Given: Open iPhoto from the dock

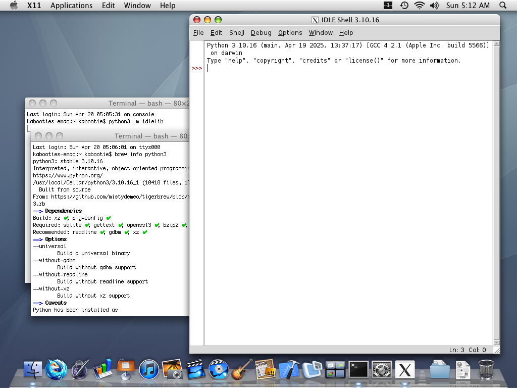Looking at the screenshot, I should [172, 369].
